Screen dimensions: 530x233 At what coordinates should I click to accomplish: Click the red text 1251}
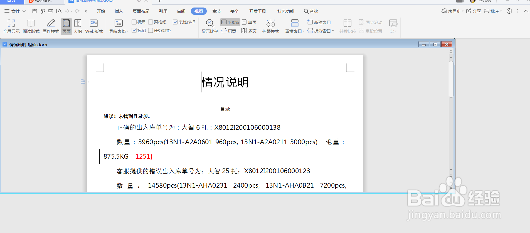(x=144, y=156)
